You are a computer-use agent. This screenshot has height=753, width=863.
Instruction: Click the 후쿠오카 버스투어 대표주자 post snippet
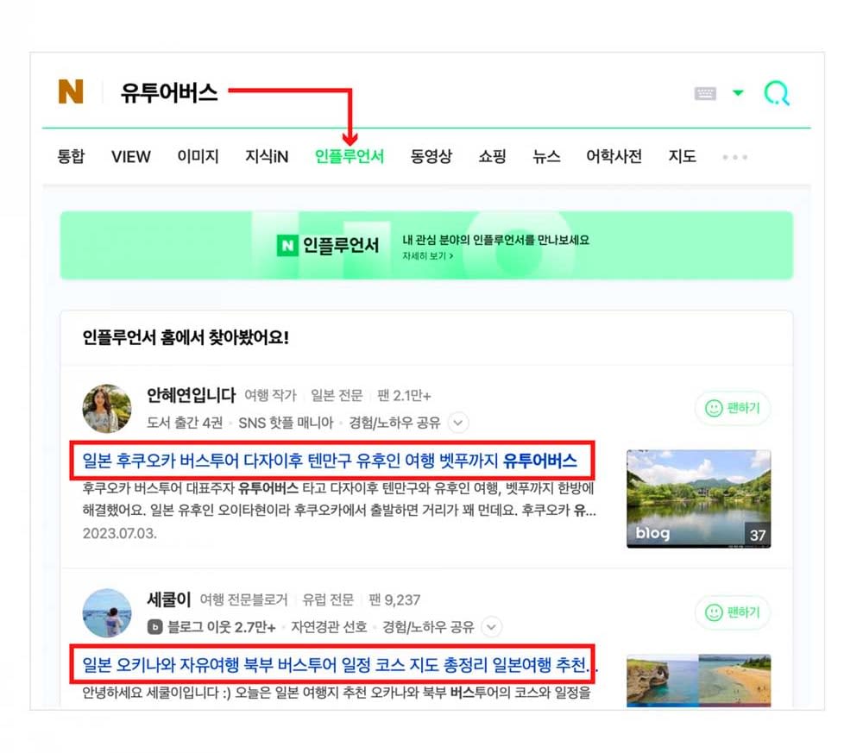click(339, 499)
